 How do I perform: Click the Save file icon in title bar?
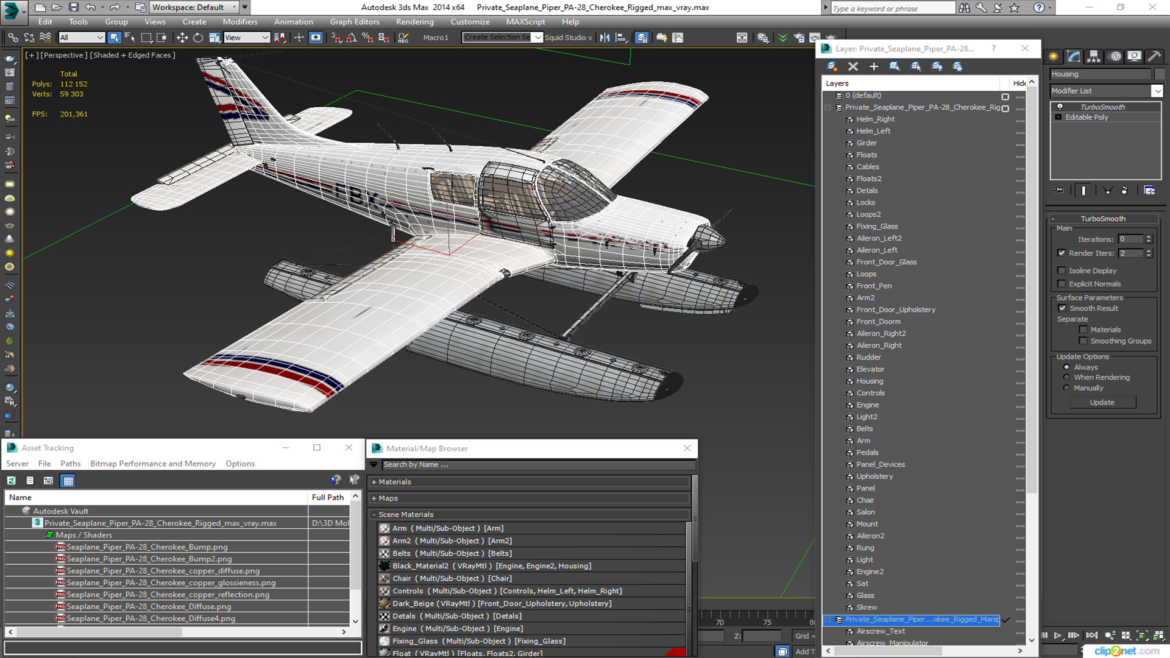[73, 7]
